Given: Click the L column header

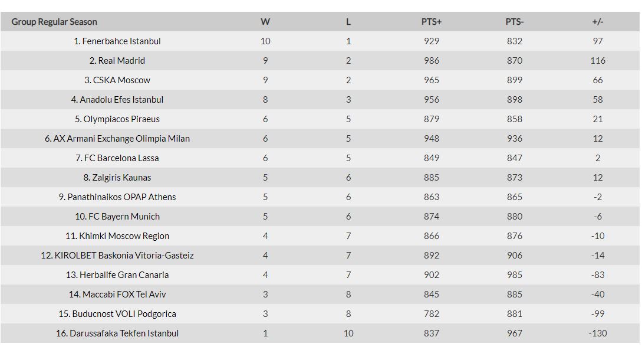Looking at the screenshot, I should 348,22.
